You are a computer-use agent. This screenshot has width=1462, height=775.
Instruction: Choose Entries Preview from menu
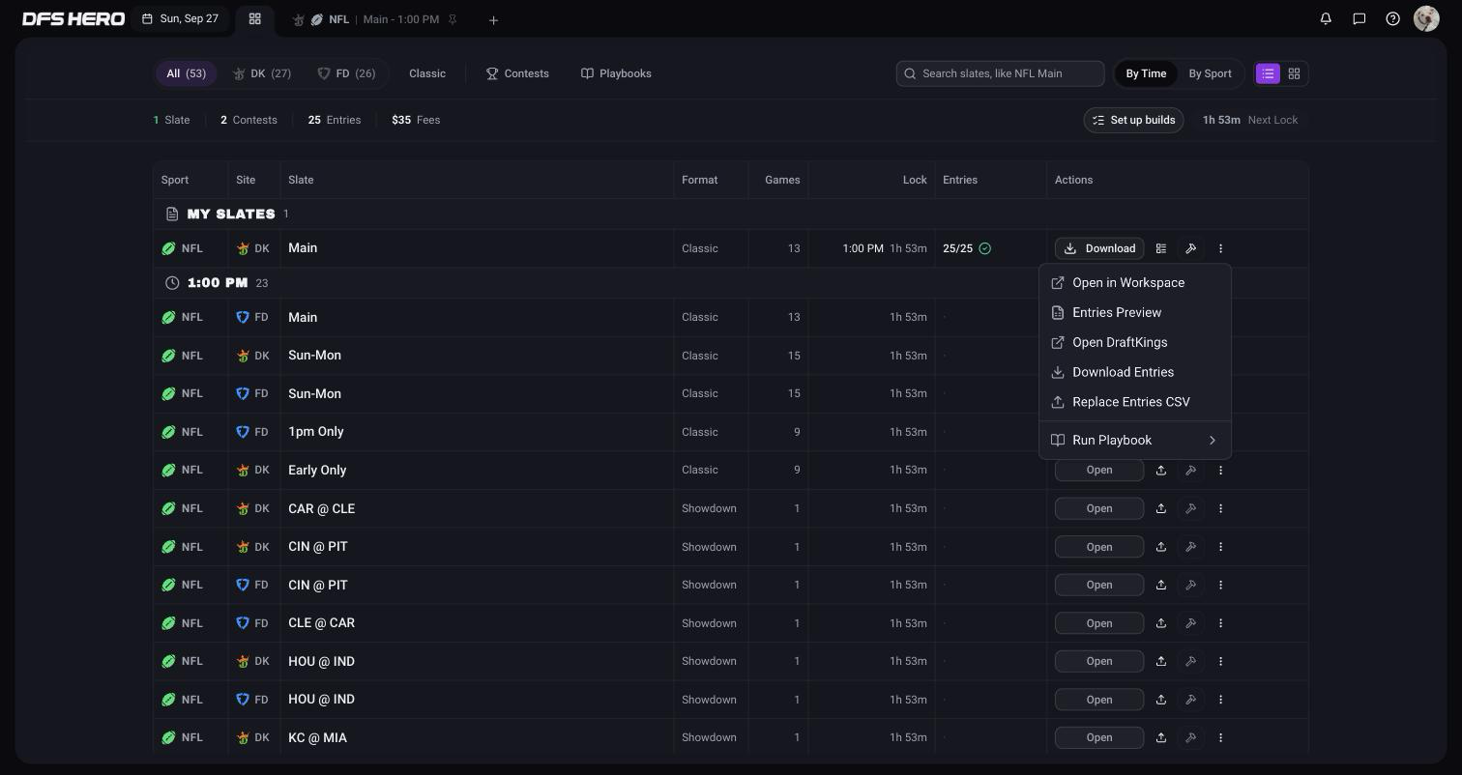click(x=1135, y=313)
